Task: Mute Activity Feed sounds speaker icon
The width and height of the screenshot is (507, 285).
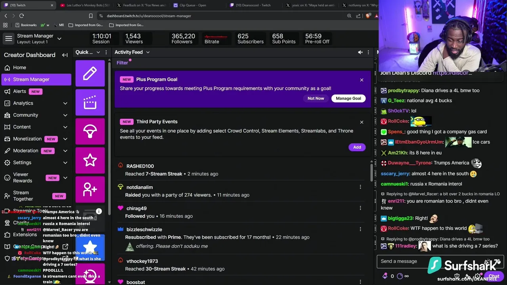Action: (x=360, y=52)
